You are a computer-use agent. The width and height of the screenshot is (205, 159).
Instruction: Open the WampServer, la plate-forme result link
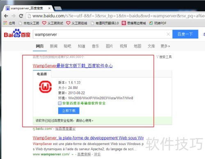coord(88,138)
